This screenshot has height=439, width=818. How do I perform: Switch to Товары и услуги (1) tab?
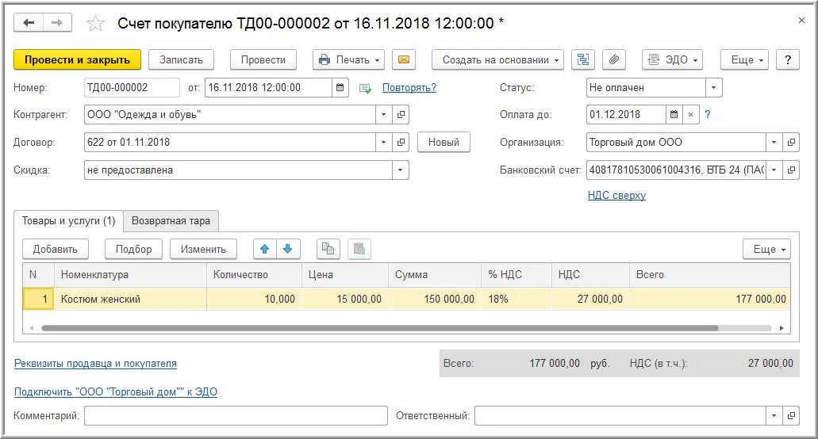click(x=68, y=221)
